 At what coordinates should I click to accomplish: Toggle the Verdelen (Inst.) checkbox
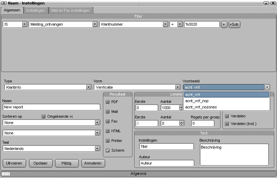point(227,124)
